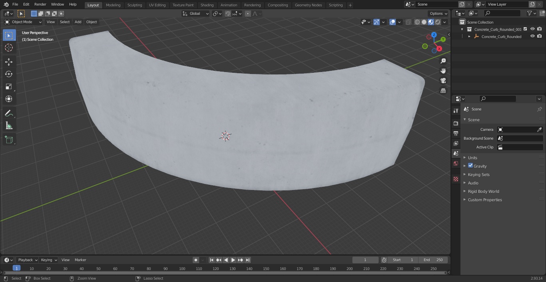Hide Concrete_Curb_Rounded_001 collection in viewport

point(532,29)
